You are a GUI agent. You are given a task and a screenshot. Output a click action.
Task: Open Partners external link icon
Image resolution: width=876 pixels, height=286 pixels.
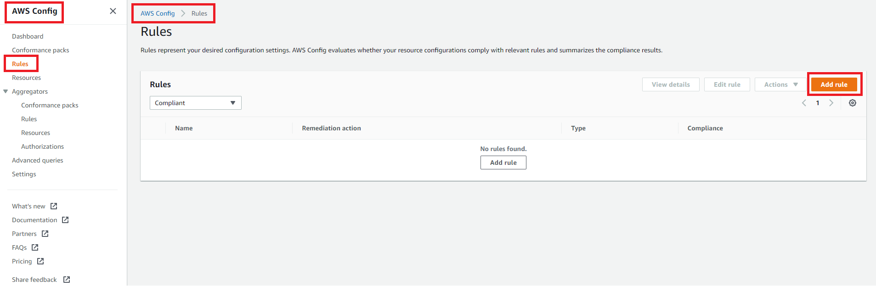tap(45, 234)
